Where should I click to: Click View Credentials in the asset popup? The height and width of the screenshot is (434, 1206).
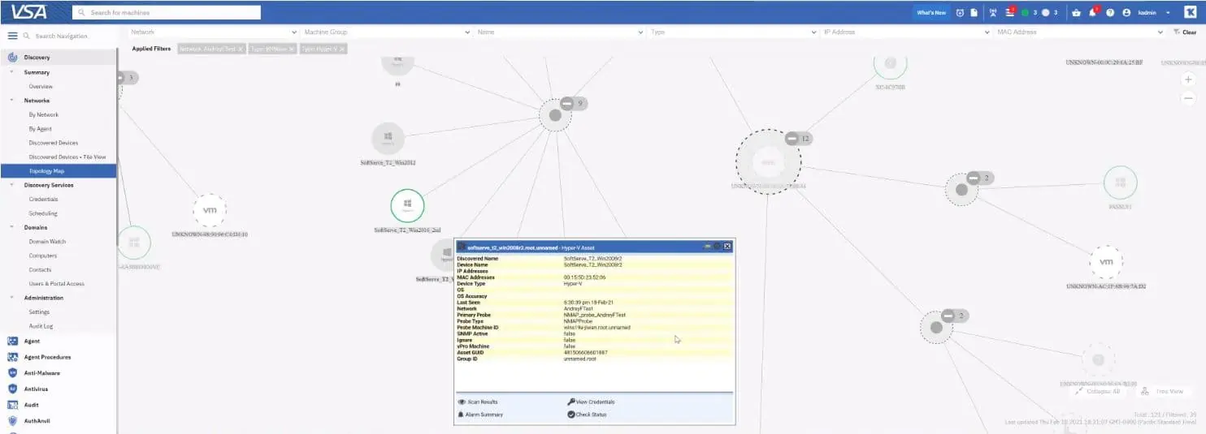[591, 402]
